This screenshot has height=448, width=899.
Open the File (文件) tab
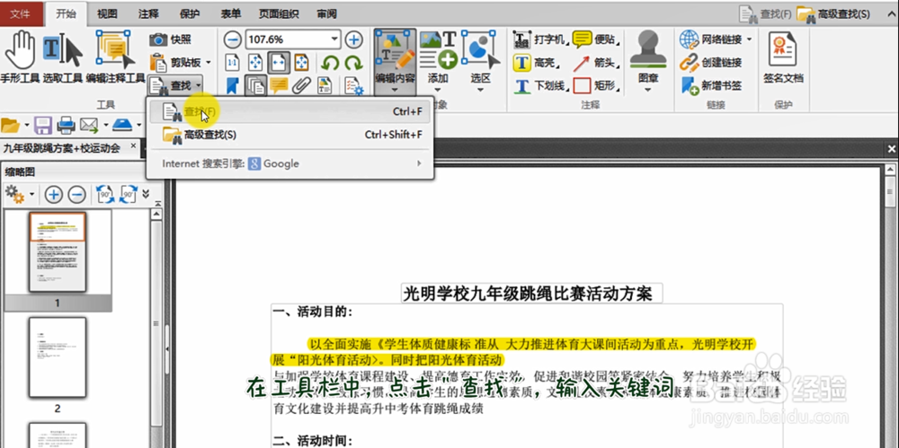click(x=21, y=13)
